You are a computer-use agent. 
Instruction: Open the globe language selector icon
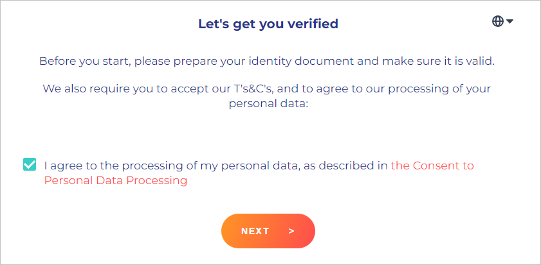(497, 21)
